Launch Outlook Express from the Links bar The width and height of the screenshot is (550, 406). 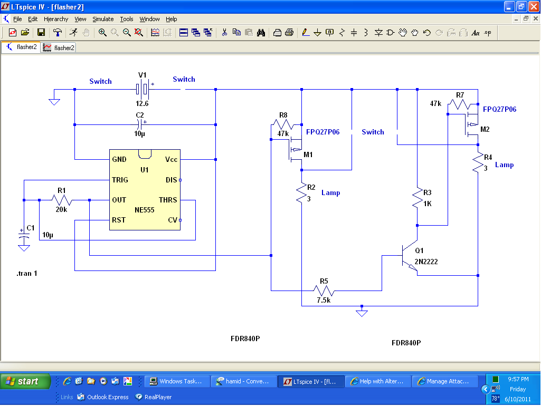coord(103,397)
